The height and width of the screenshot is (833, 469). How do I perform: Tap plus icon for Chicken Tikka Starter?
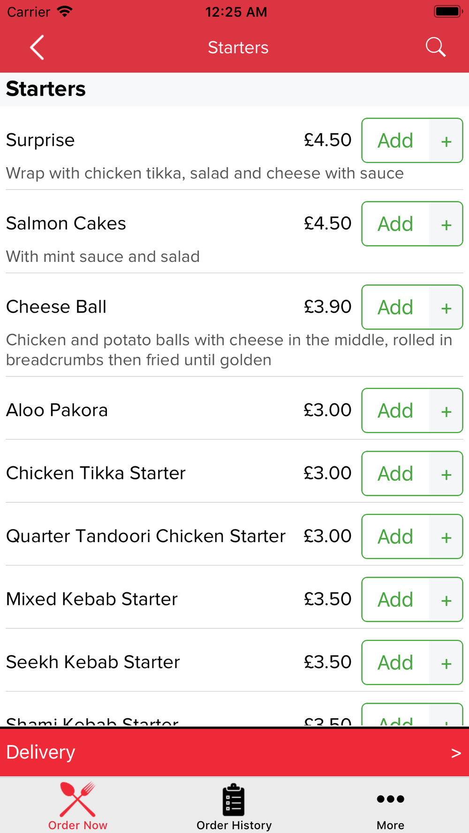[x=446, y=474]
